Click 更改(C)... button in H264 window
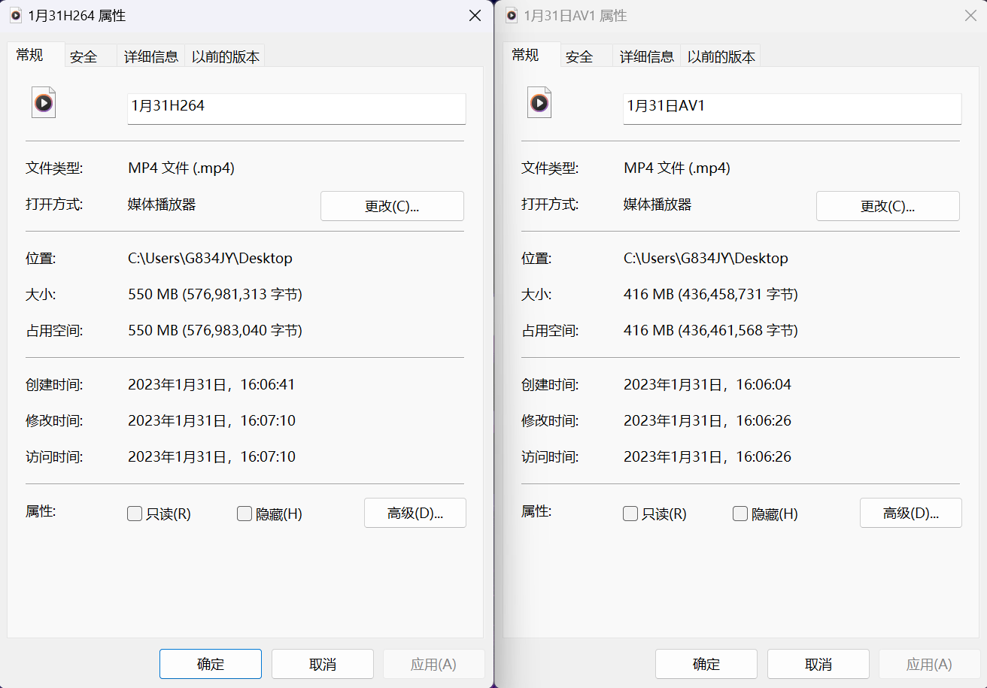Viewport: 987px width, 688px height. coord(392,206)
